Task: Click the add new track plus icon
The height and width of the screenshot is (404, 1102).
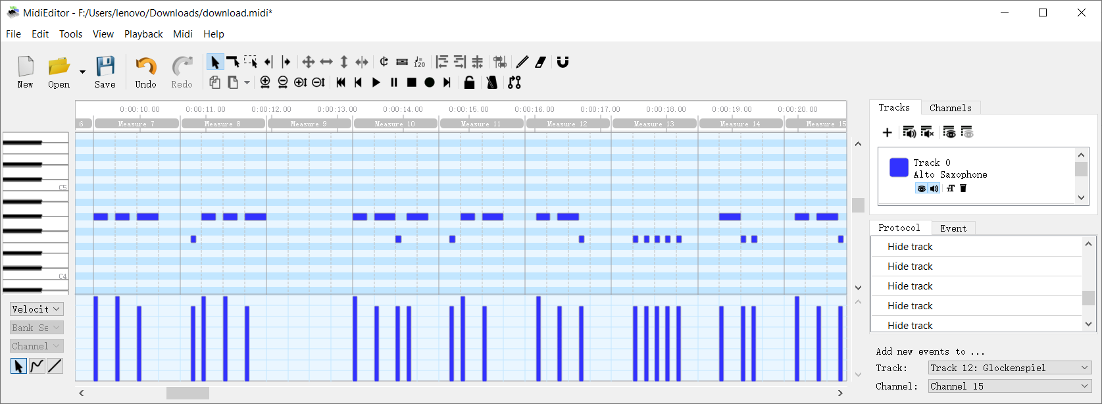Action: click(x=887, y=133)
